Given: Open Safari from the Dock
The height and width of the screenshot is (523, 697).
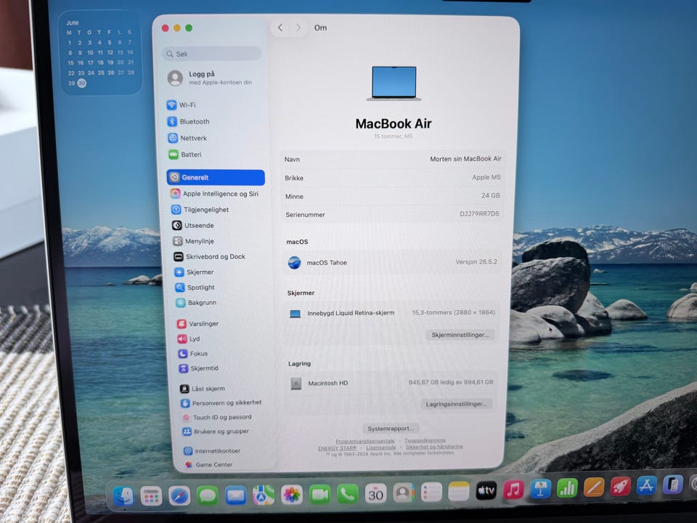Looking at the screenshot, I should [179, 495].
